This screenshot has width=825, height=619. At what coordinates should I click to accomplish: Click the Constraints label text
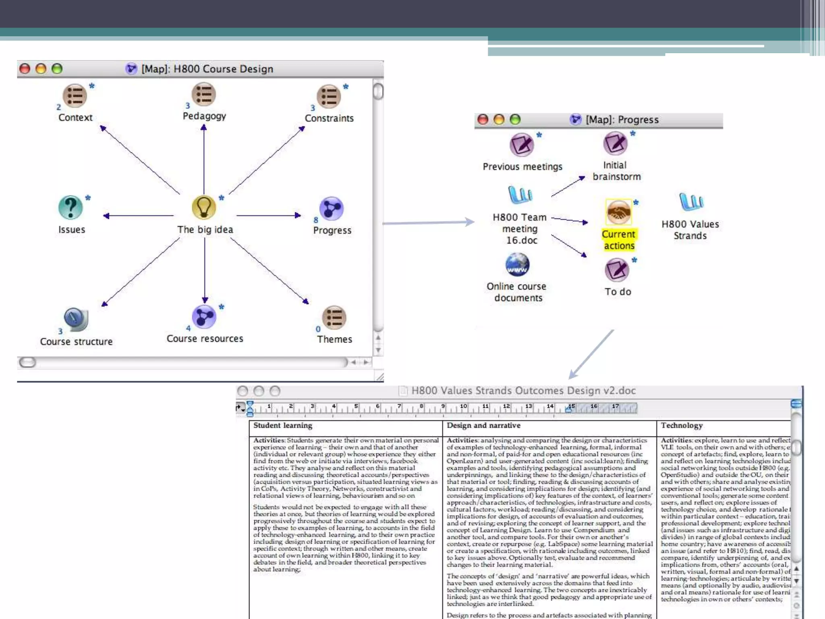[x=329, y=118]
